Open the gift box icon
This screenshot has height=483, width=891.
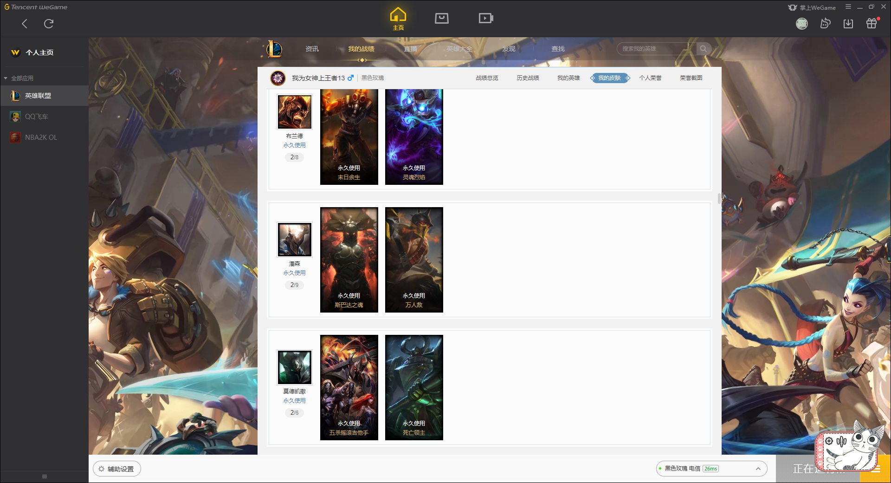point(872,23)
